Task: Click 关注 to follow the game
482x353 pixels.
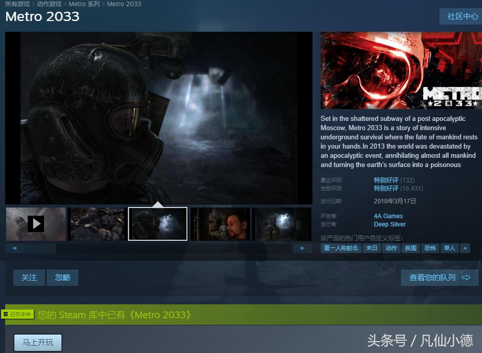Action: 29,277
